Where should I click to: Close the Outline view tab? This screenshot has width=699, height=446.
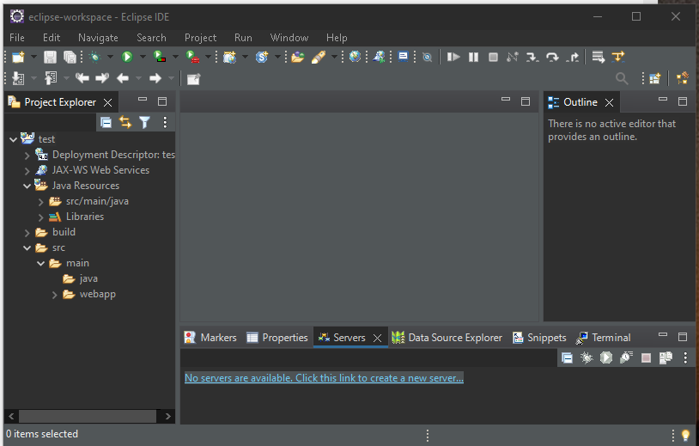tap(609, 102)
